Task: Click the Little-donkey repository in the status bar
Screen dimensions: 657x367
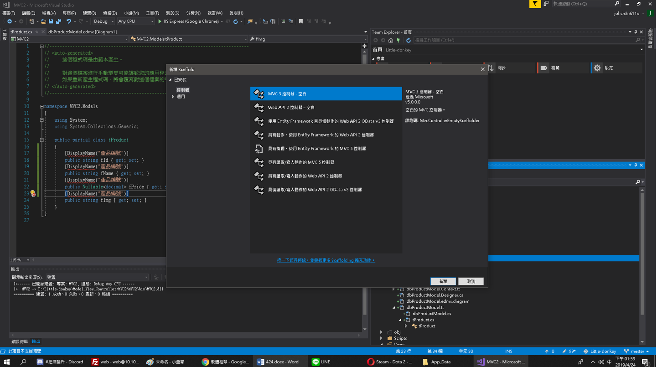Action: (x=600, y=351)
